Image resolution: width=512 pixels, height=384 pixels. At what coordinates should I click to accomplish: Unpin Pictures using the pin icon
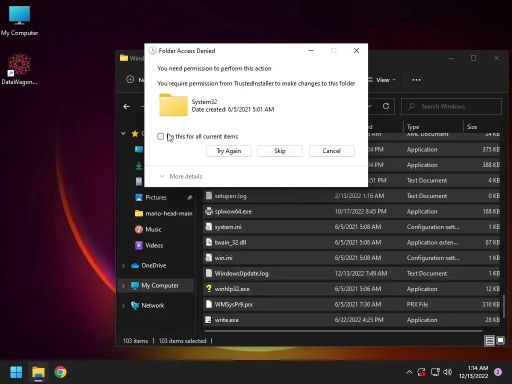pyautogui.click(x=189, y=197)
